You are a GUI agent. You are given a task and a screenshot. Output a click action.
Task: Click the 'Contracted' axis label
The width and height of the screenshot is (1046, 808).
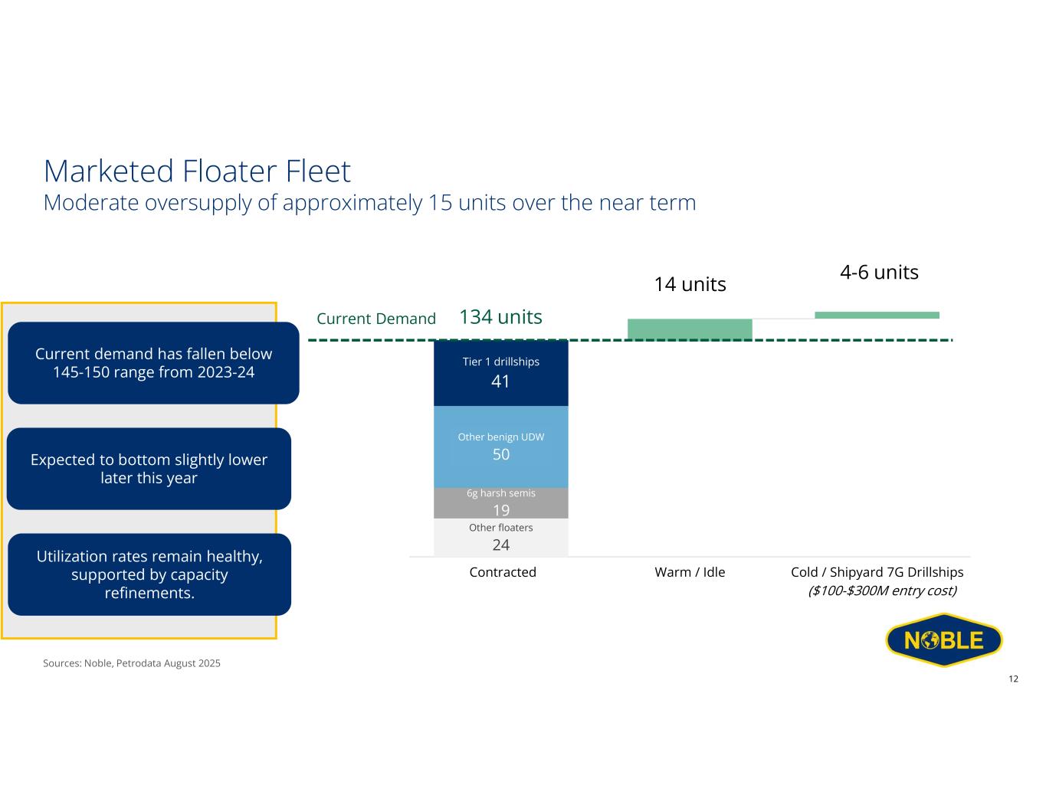click(x=503, y=572)
